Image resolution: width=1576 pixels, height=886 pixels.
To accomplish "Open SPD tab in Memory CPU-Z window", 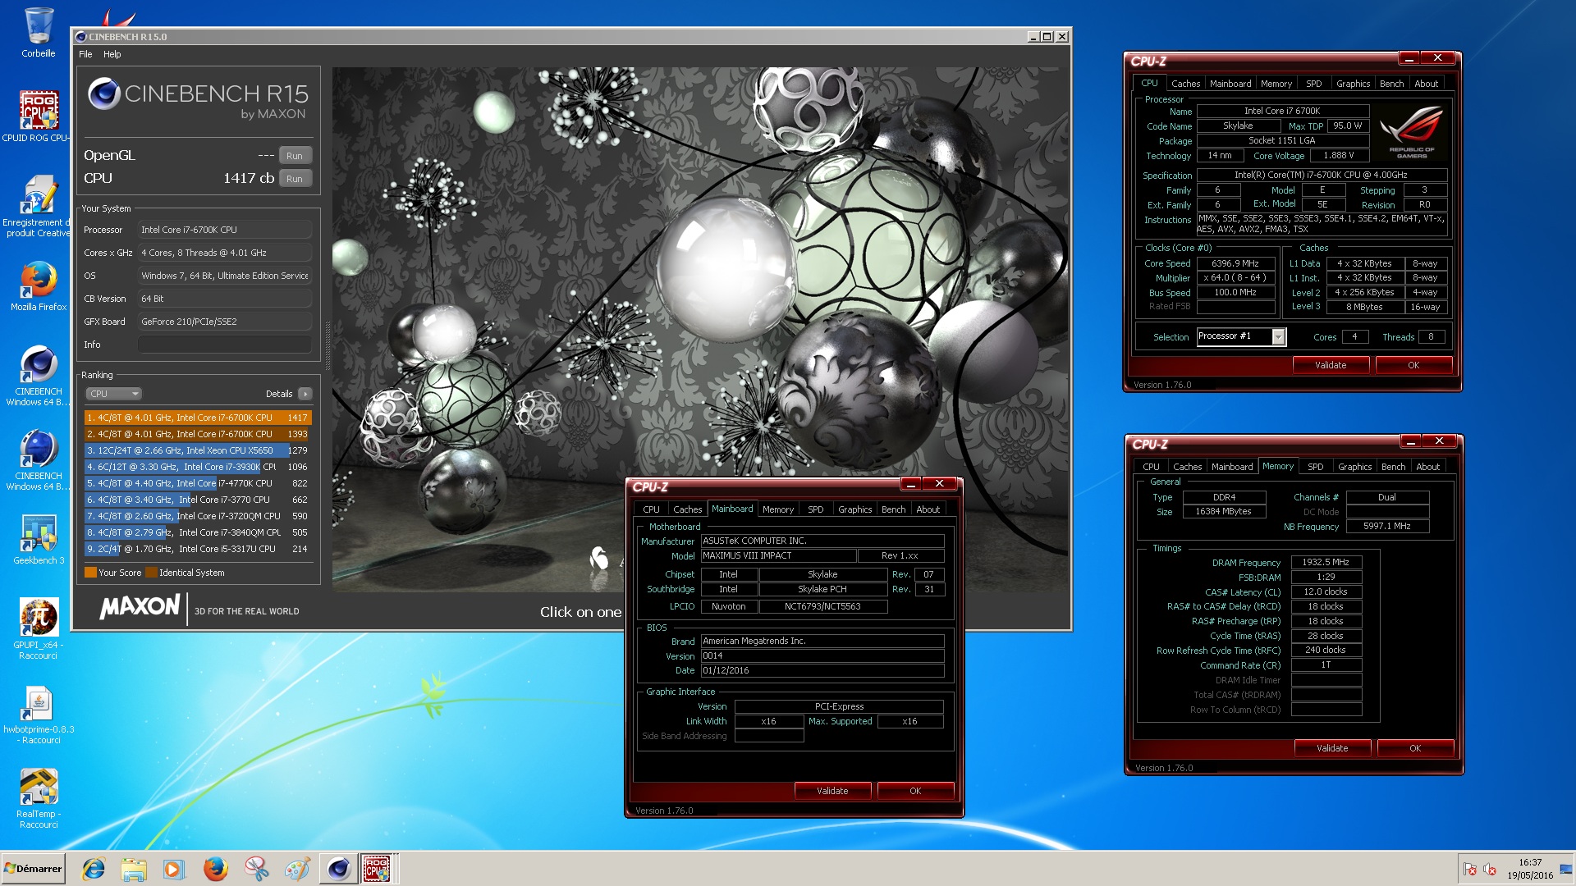I will (1316, 467).
